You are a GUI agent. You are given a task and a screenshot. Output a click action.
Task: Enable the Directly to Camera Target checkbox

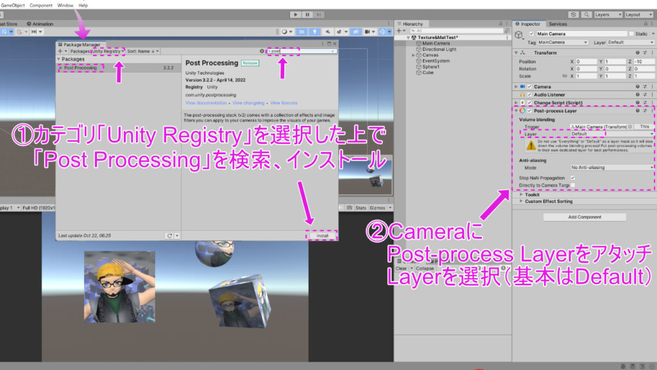pos(572,185)
